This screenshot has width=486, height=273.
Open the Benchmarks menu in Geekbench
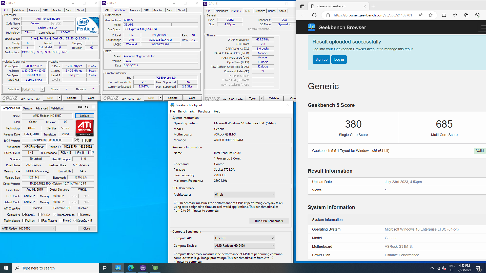click(186, 111)
